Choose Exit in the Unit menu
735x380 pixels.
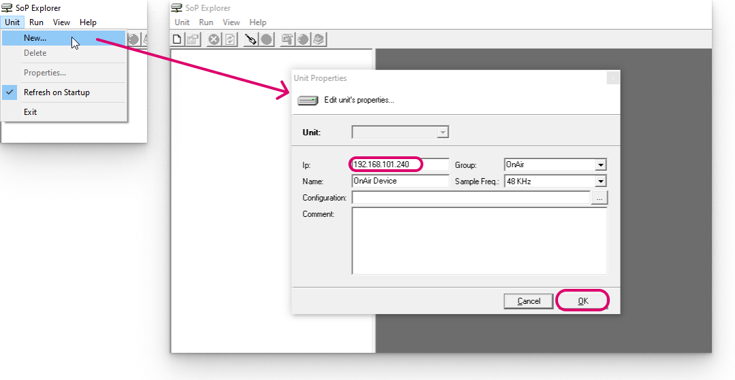pos(31,112)
